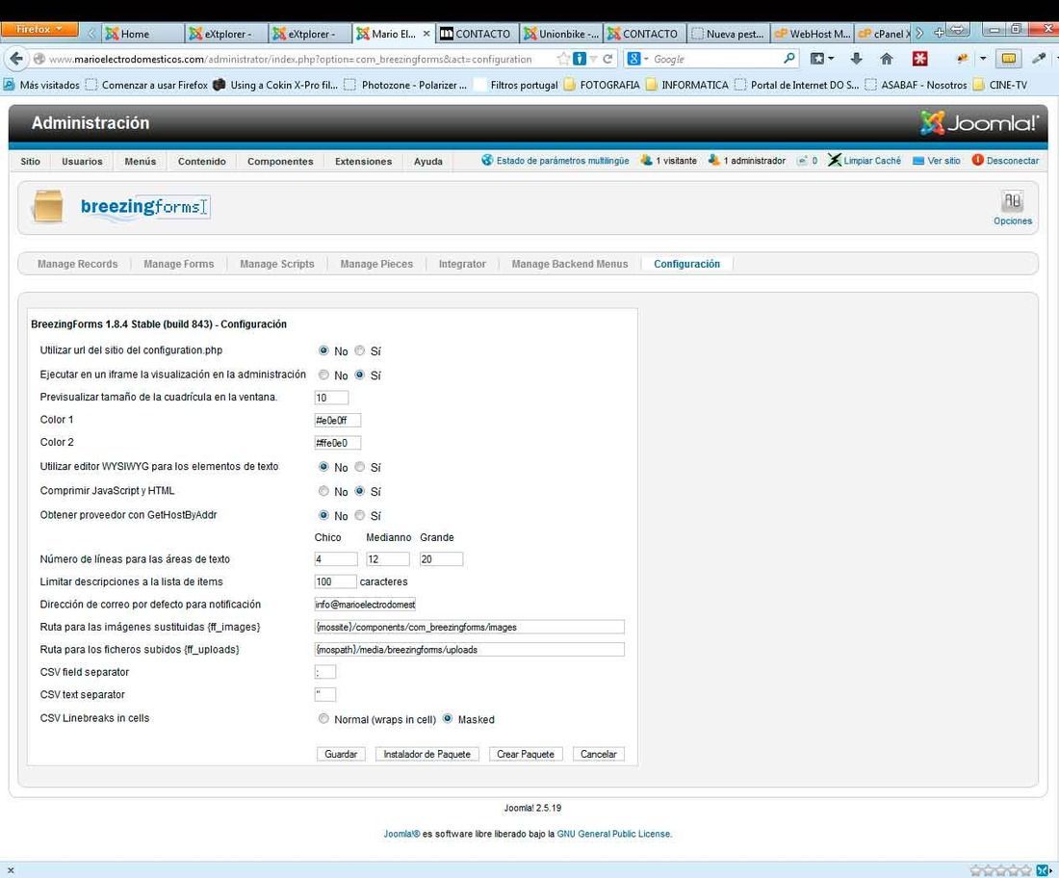Click the CSV field separator input

324,672
